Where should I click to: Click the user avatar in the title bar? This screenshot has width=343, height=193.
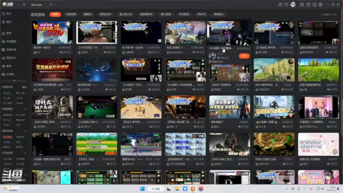pyautogui.click(x=293, y=4)
